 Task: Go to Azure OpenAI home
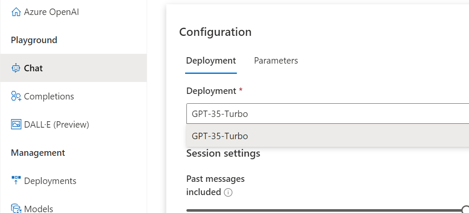(51, 12)
